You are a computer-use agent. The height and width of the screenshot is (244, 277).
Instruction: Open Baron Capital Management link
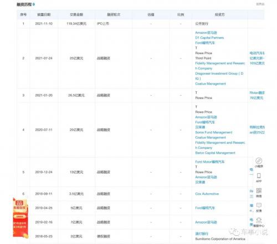tap(215, 153)
